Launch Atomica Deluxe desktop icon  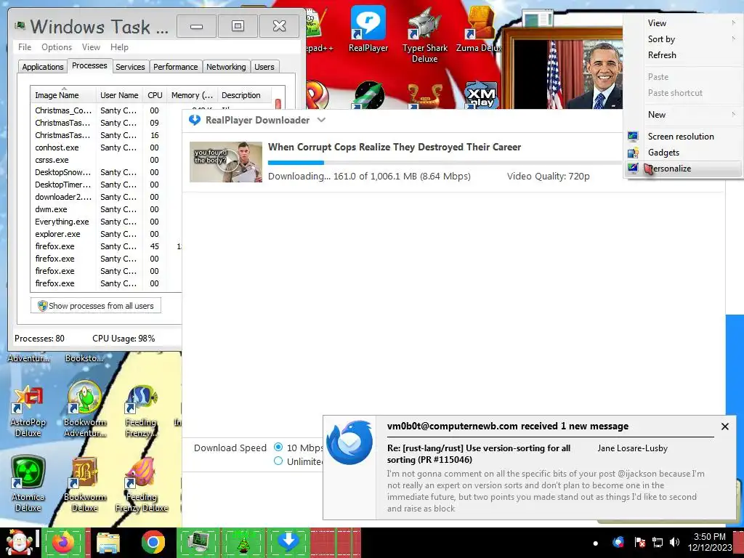(x=28, y=484)
